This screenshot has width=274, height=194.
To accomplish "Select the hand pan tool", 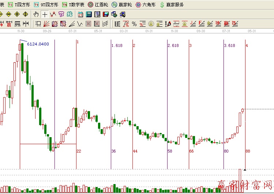I will point(36,14).
